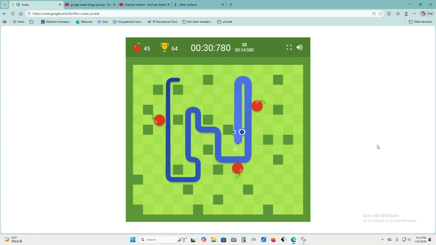This screenshot has width=436, height=245.
Task: Click the trophy high score icon
Action: pos(165,47)
